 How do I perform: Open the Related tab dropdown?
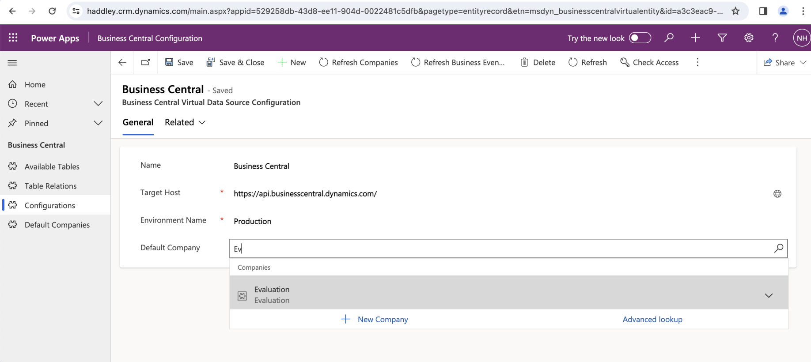pyautogui.click(x=185, y=122)
